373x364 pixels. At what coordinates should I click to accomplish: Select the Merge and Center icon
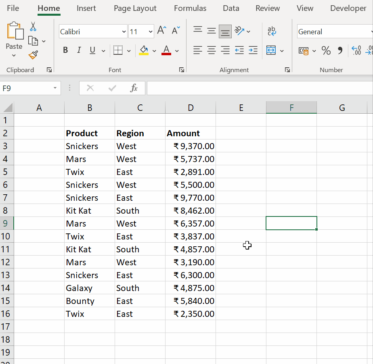click(270, 50)
